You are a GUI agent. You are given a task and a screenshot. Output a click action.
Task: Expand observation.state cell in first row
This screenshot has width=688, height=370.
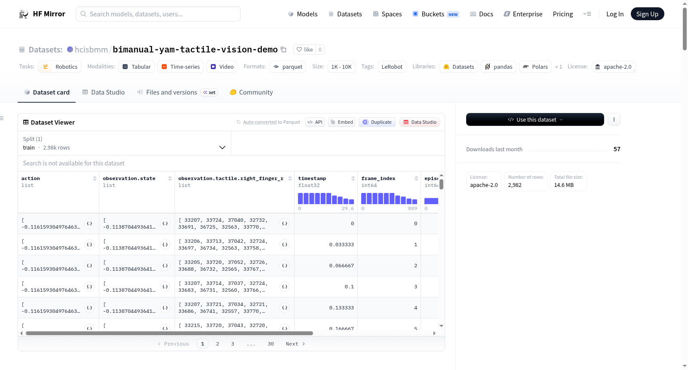point(165,223)
